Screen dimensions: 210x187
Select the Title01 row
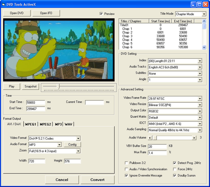pyautogui.click(x=160, y=25)
